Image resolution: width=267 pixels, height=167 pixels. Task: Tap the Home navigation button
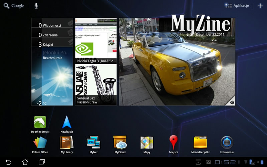click(25, 162)
